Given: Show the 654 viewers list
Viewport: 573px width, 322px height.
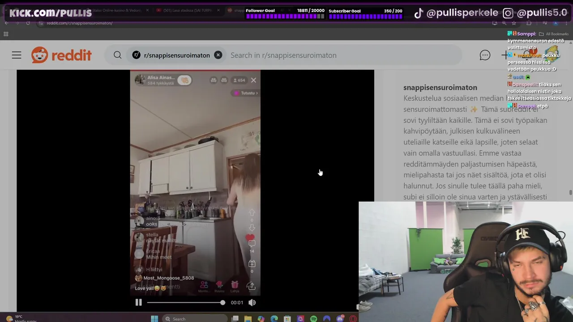Looking at the screenshot, I should [x=239, y=80].
